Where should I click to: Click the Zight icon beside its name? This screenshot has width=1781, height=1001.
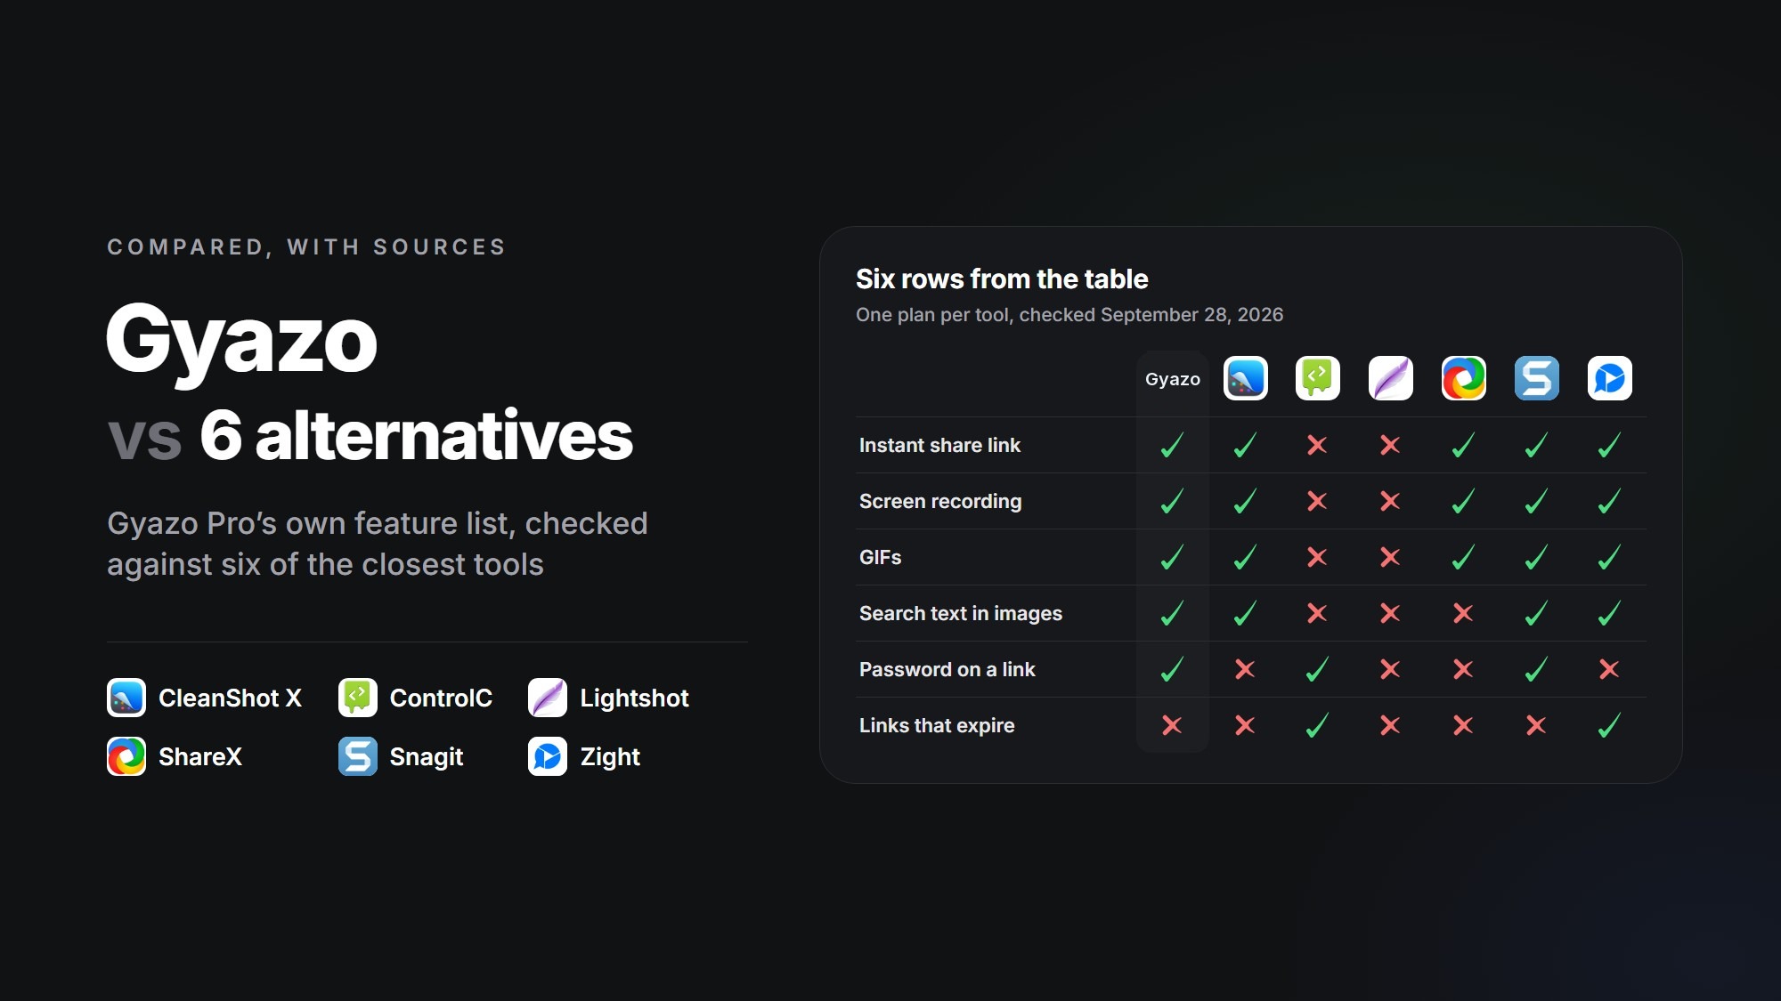click(548, 756)
